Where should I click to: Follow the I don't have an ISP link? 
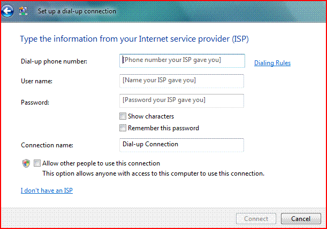click(47, 191)
